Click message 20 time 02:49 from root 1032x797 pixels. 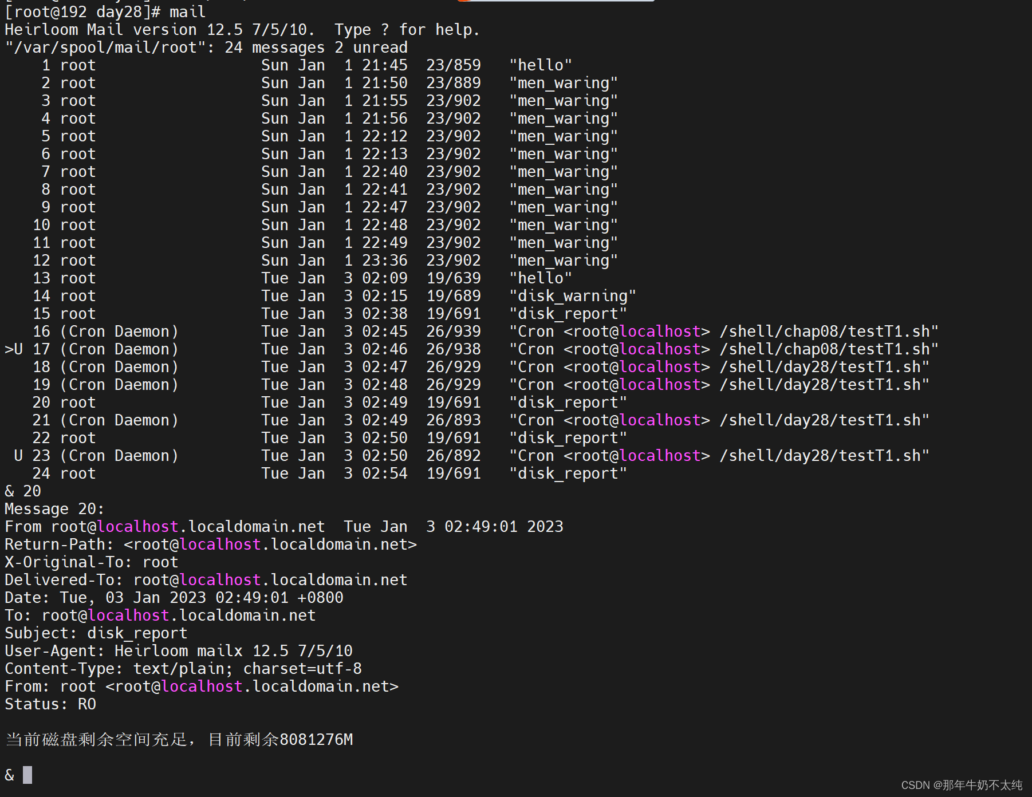(x=385, y=403)
